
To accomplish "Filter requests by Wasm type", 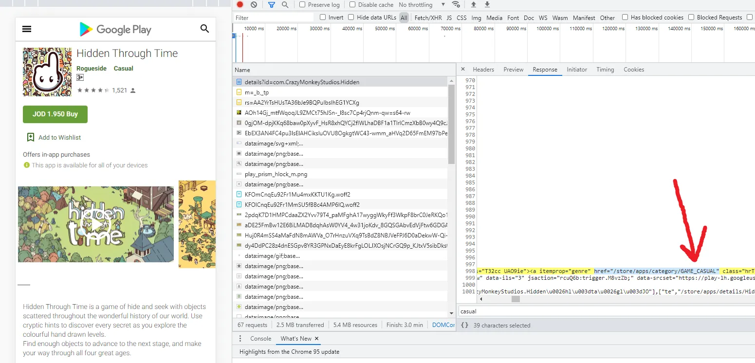I will coord(560,18).
